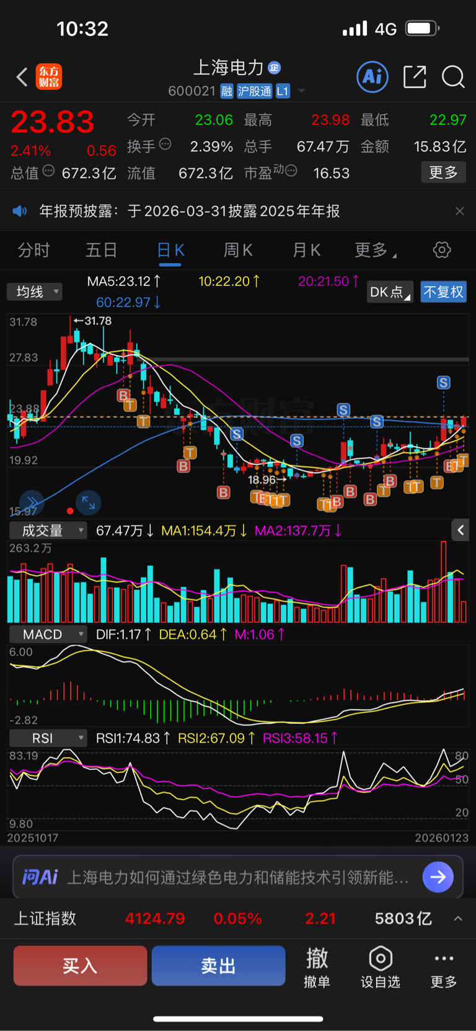Open the MACD indicator dropdown
This screenshot has height=1031, width=476.
[48, 634]
